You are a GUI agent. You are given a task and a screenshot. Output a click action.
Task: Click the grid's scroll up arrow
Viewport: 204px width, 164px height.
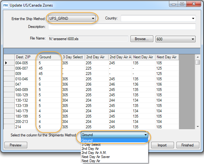(x=197, y=57)
